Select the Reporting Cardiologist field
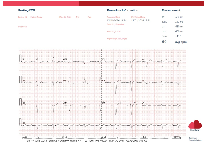The image size is (208, 147). click(x=117, y=38)
